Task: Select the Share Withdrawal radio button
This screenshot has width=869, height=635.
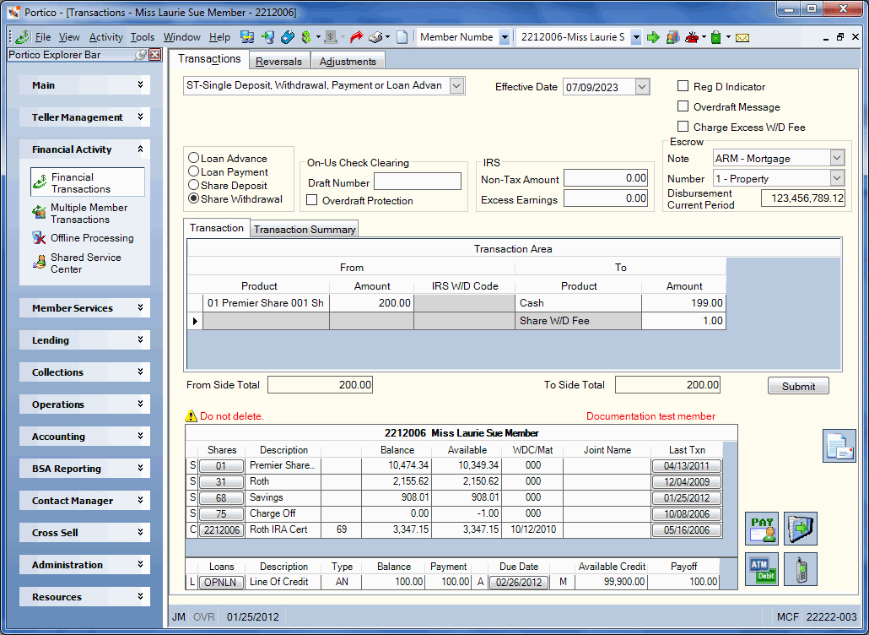Action: [x=193, y=198]
